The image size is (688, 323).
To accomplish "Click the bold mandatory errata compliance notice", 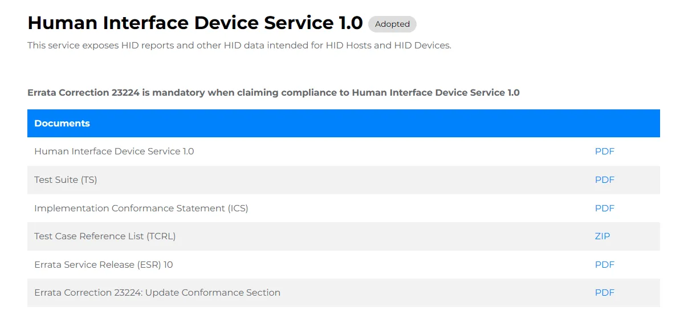I will point(274,93).
